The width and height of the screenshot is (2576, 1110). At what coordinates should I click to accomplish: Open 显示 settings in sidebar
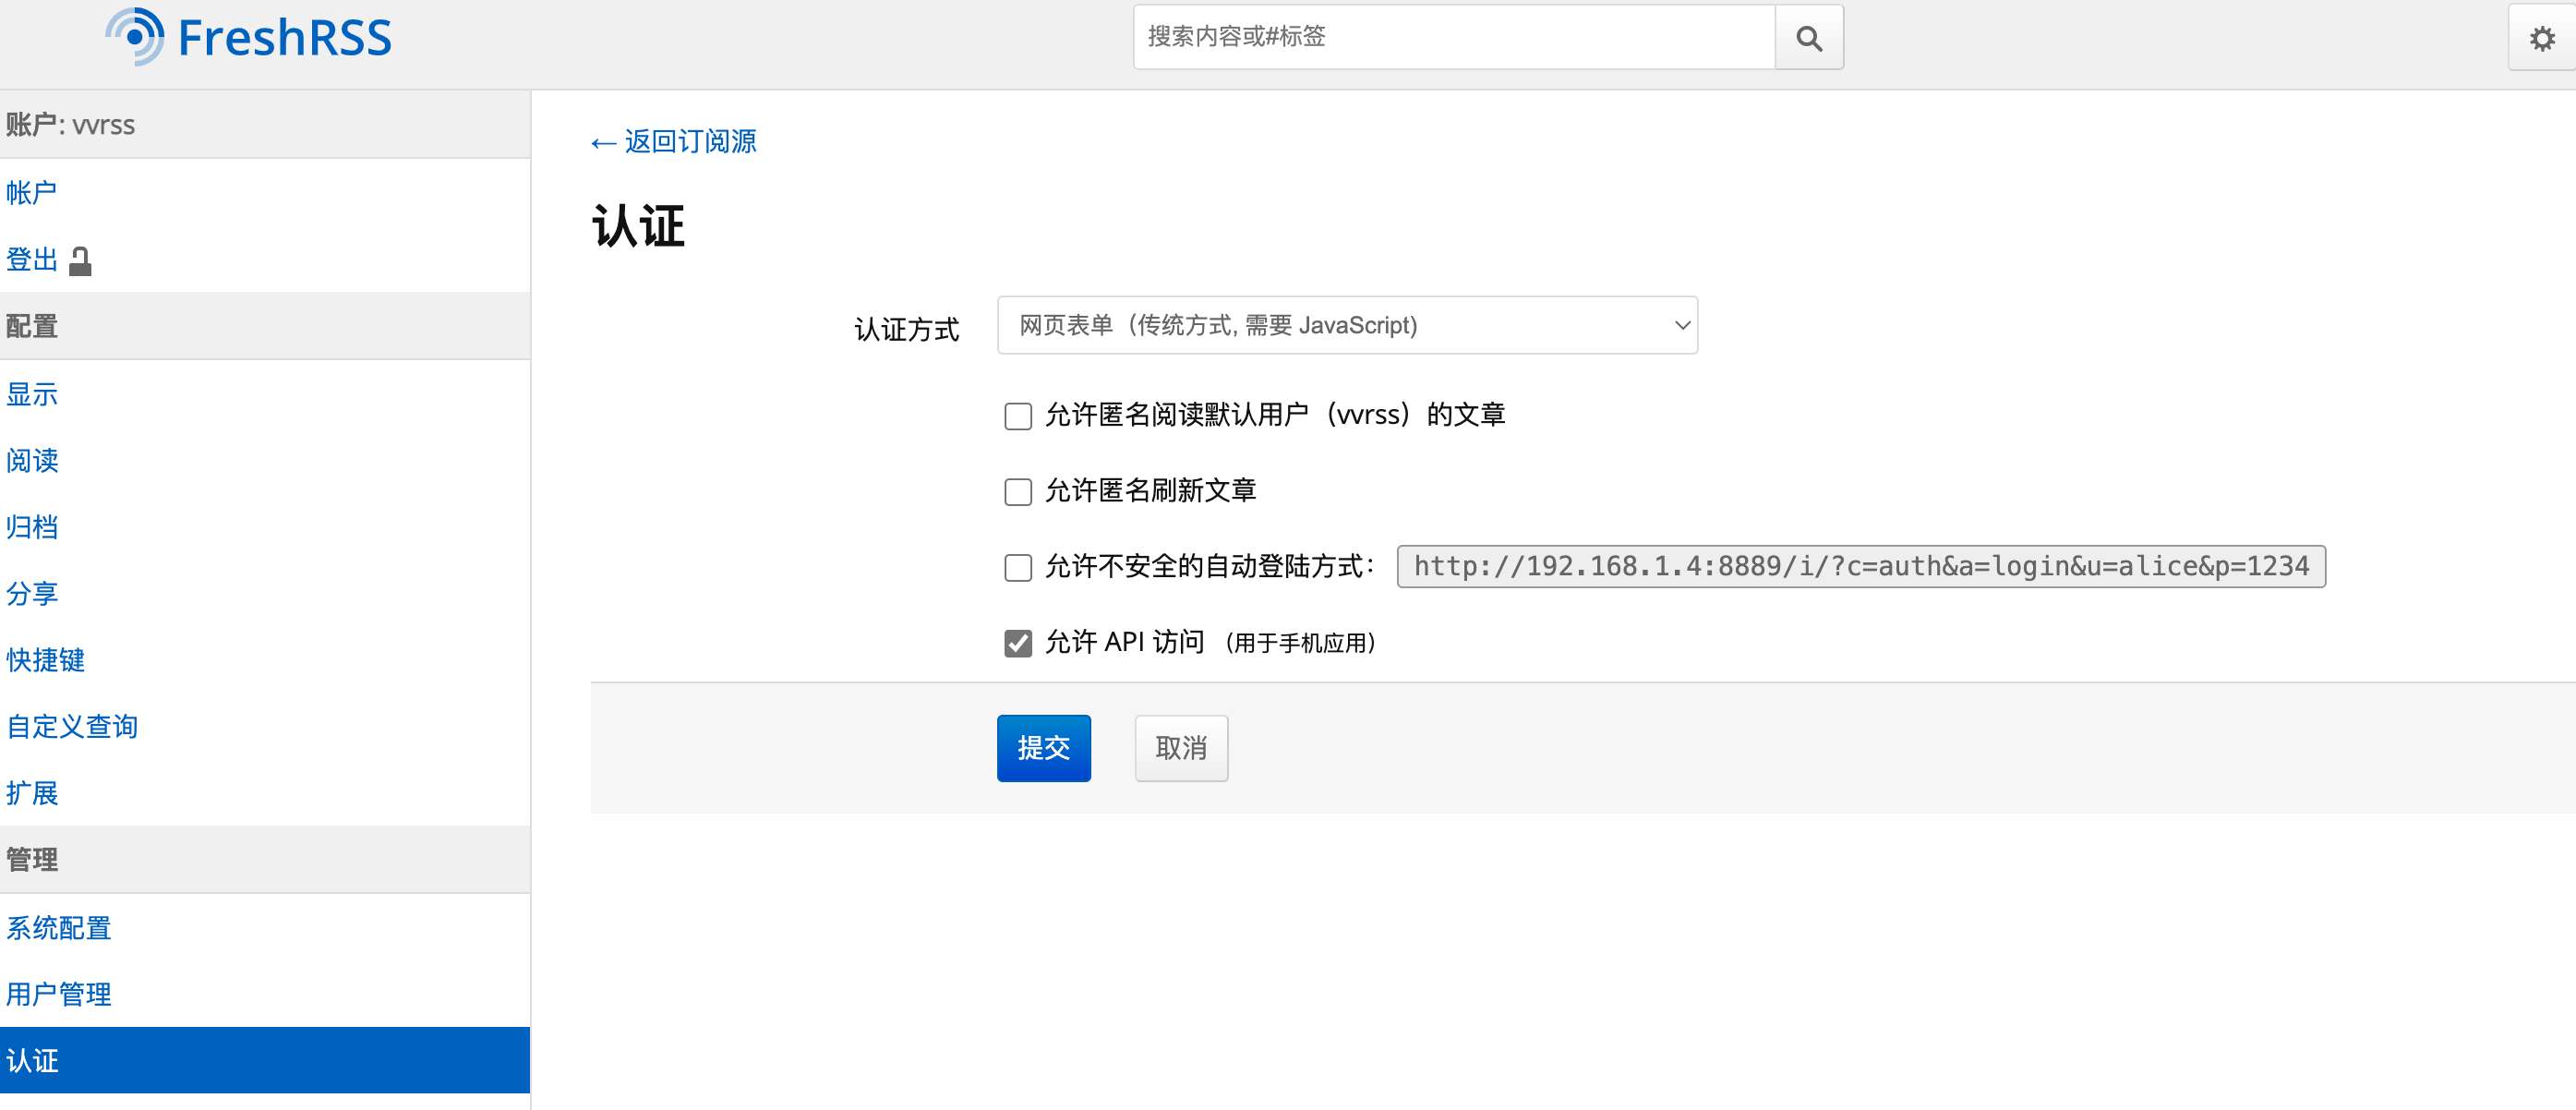pos(32,394)
